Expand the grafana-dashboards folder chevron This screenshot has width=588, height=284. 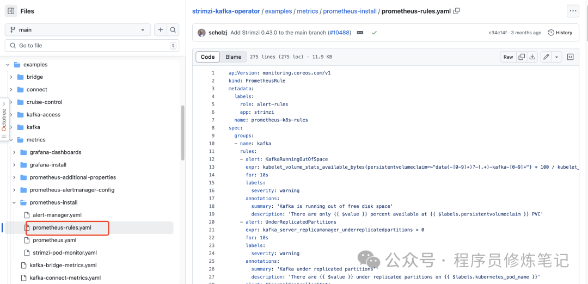tap(14, 152)
